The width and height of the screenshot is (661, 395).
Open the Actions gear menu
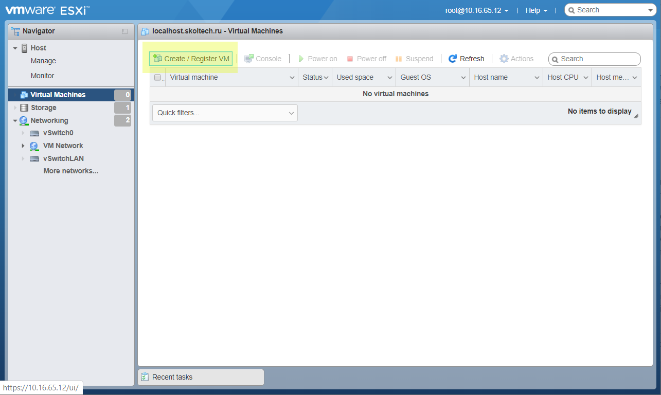(x=516, y=59)
